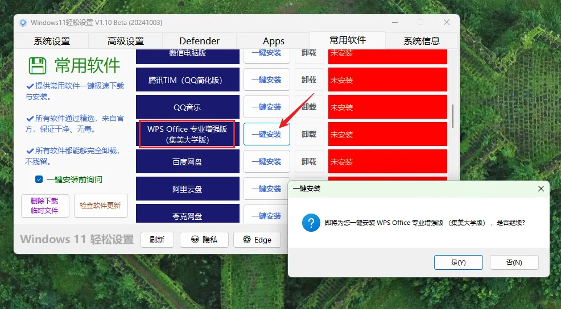Click 删除下载临时文件 button
The height and width of the screenshot is (309, 561).
45,206
